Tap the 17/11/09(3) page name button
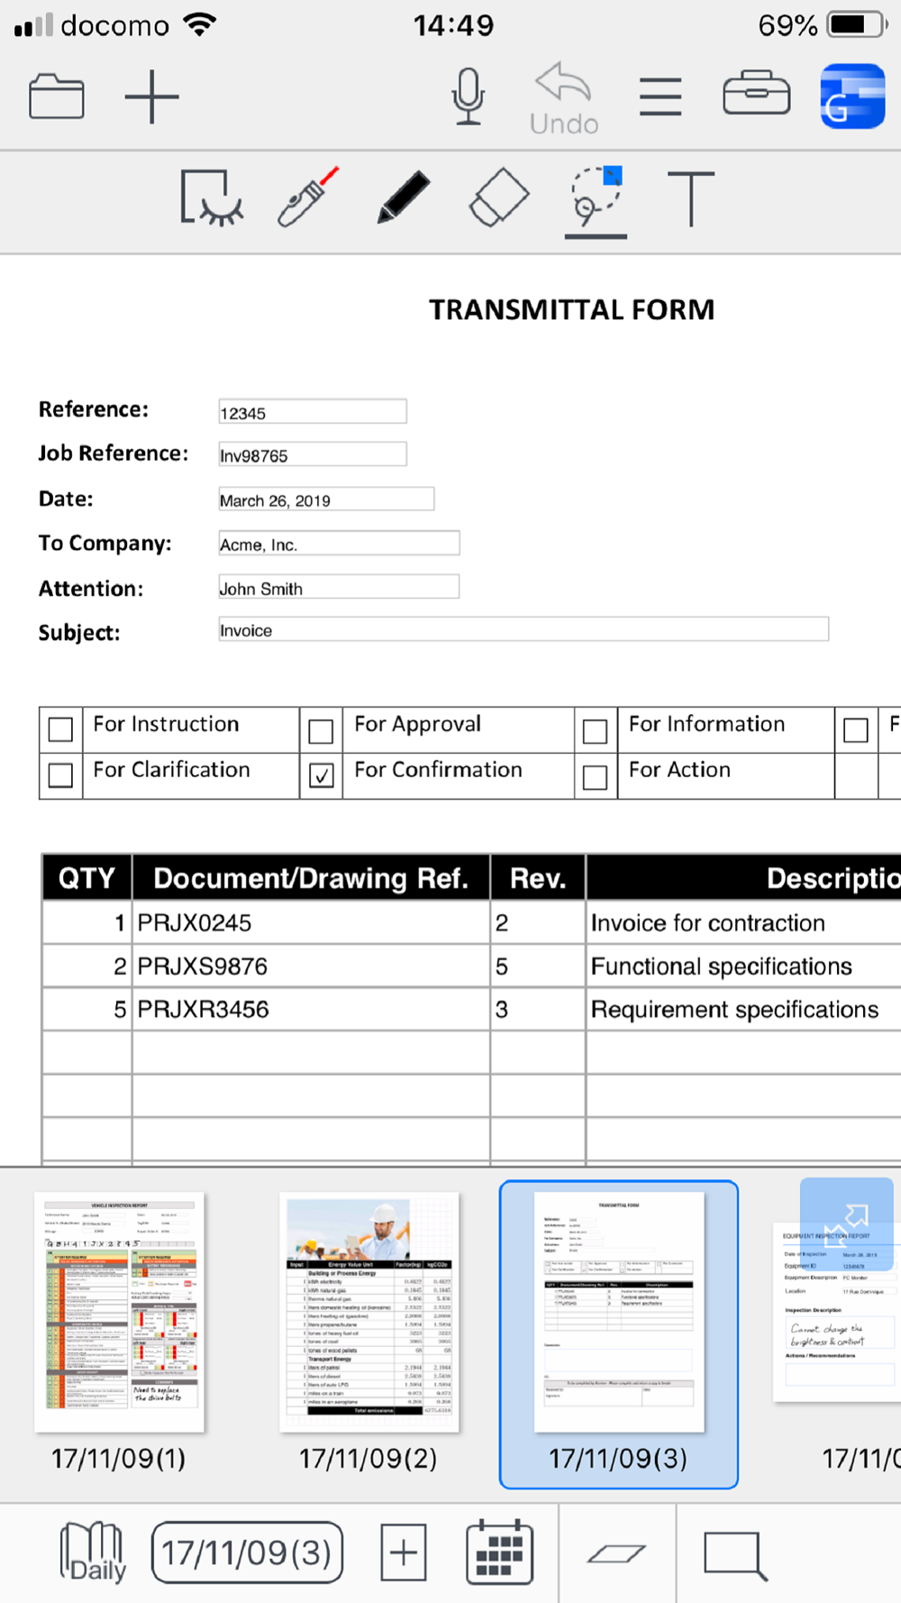This screenshot has height=1603, width=901. pos(248,1553)
